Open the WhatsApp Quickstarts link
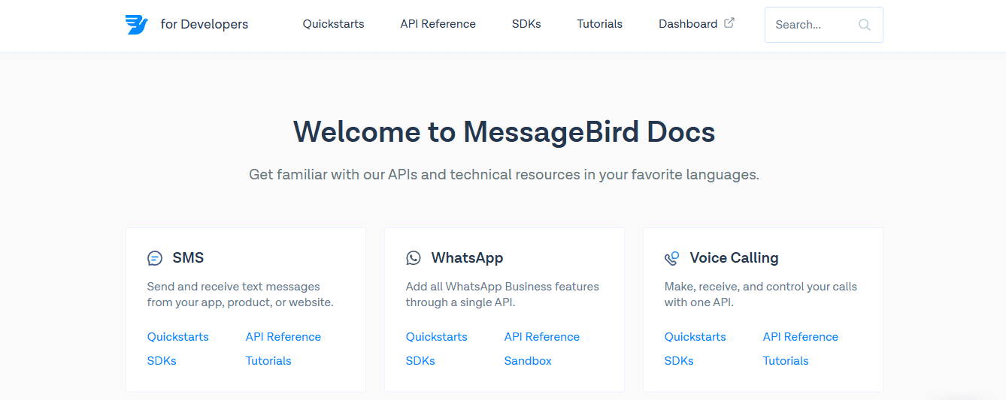This screenshot has height=400, width=1006. click(437, 337)
